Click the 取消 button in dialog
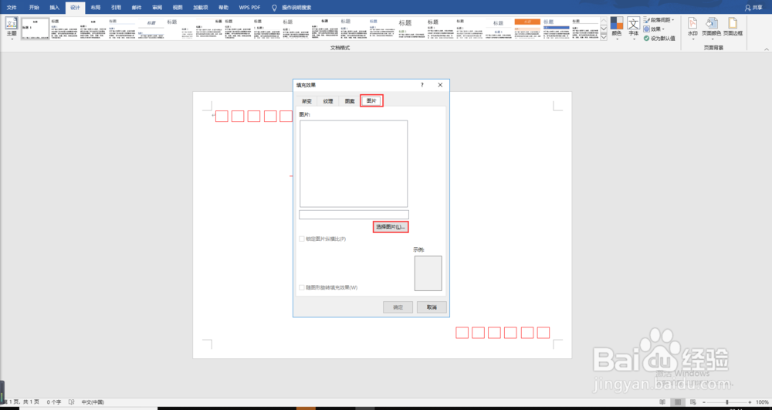The image size is (772, 410). [432, 307]
